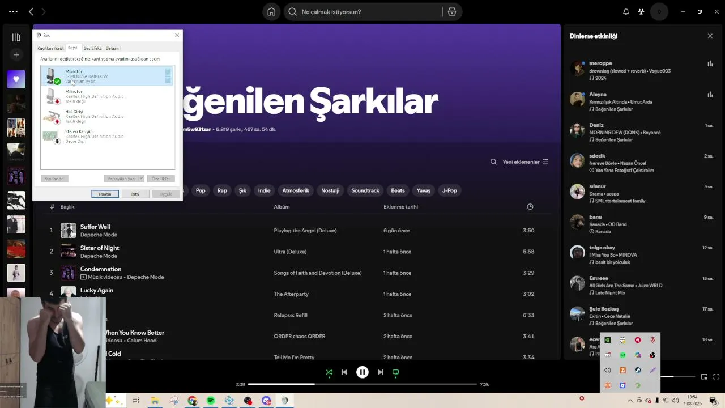
Task: Open Windows Security shield in tray popup
Action: pos(622,340)
